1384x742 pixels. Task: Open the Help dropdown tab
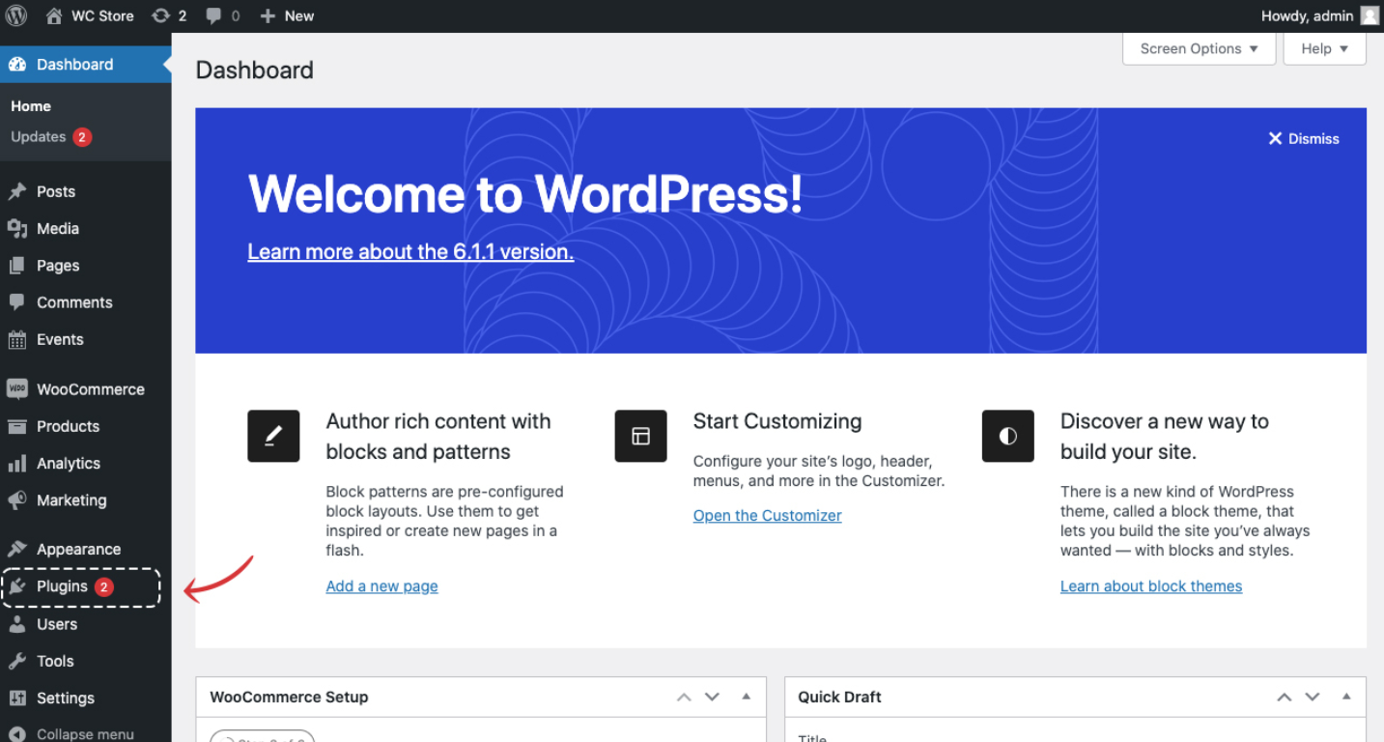1323,48
